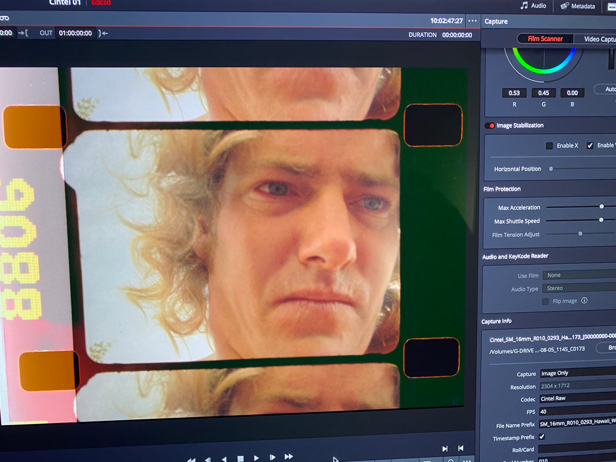Step one frame forward
The height and width of the screenshot is (462, 616).
[x=273, y=457]
